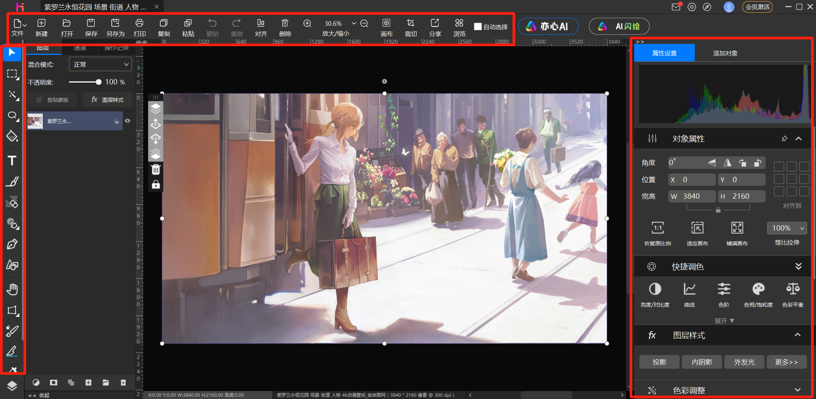Delete layer using layers panel trash icon
Screen dimensions: 816x399
tap(123, 383)
